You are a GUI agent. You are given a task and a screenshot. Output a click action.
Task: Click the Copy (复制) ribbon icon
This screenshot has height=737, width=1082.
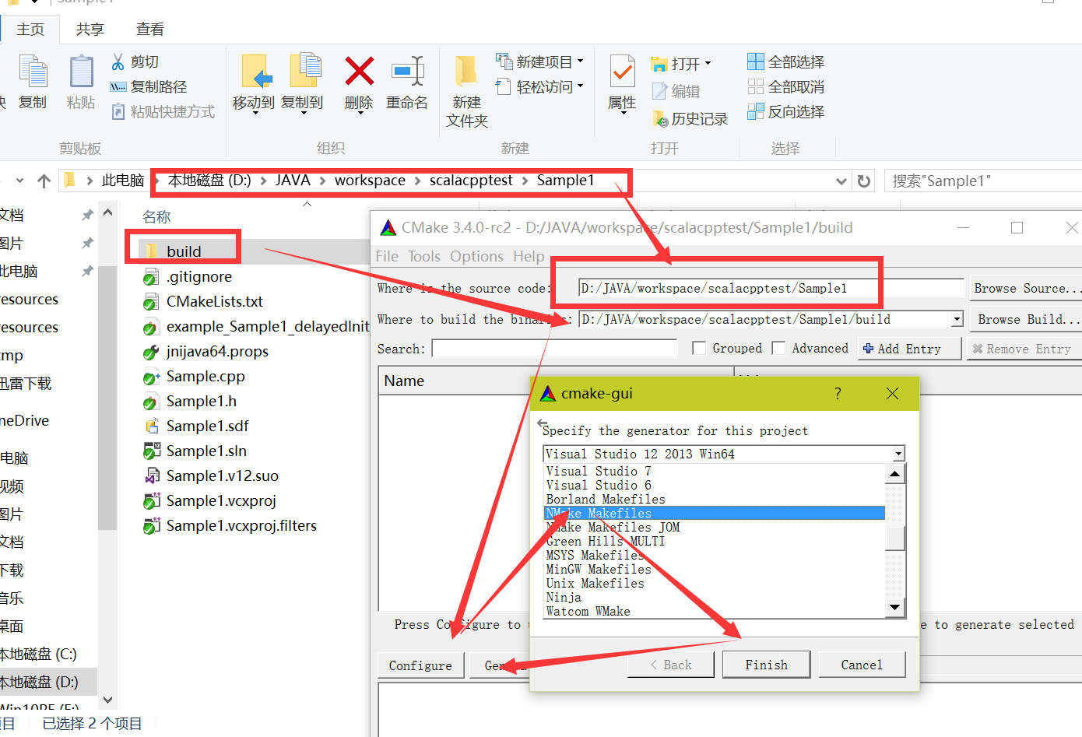point(33,72)
